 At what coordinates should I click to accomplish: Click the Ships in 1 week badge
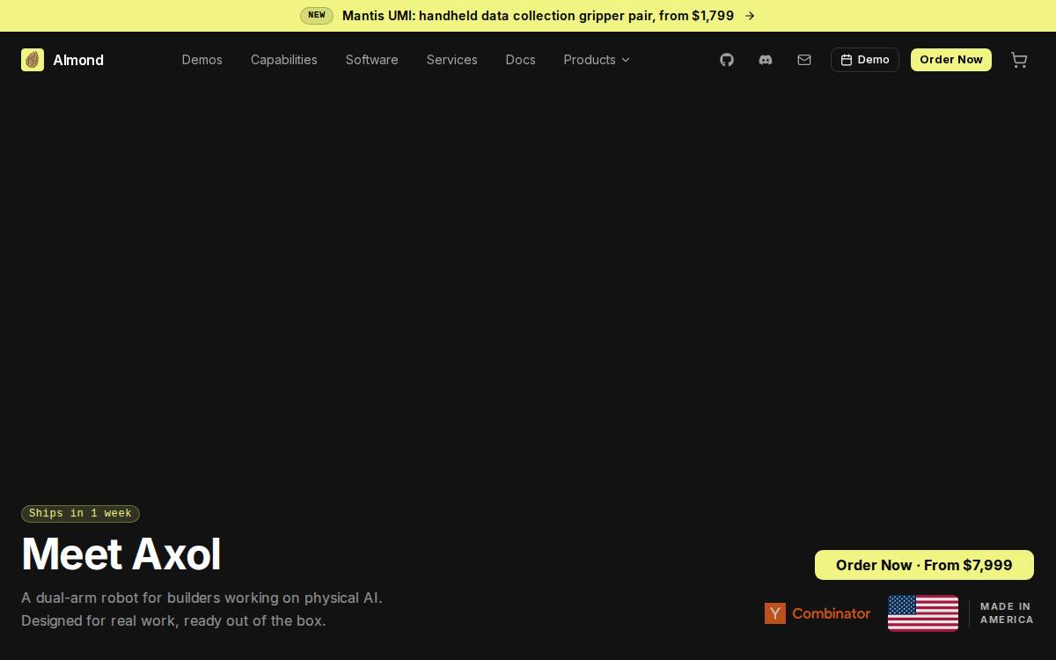80,513
